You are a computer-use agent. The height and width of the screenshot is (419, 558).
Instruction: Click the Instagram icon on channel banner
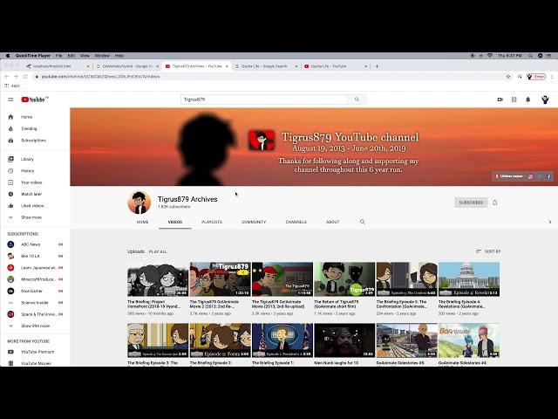pos(530,176)
